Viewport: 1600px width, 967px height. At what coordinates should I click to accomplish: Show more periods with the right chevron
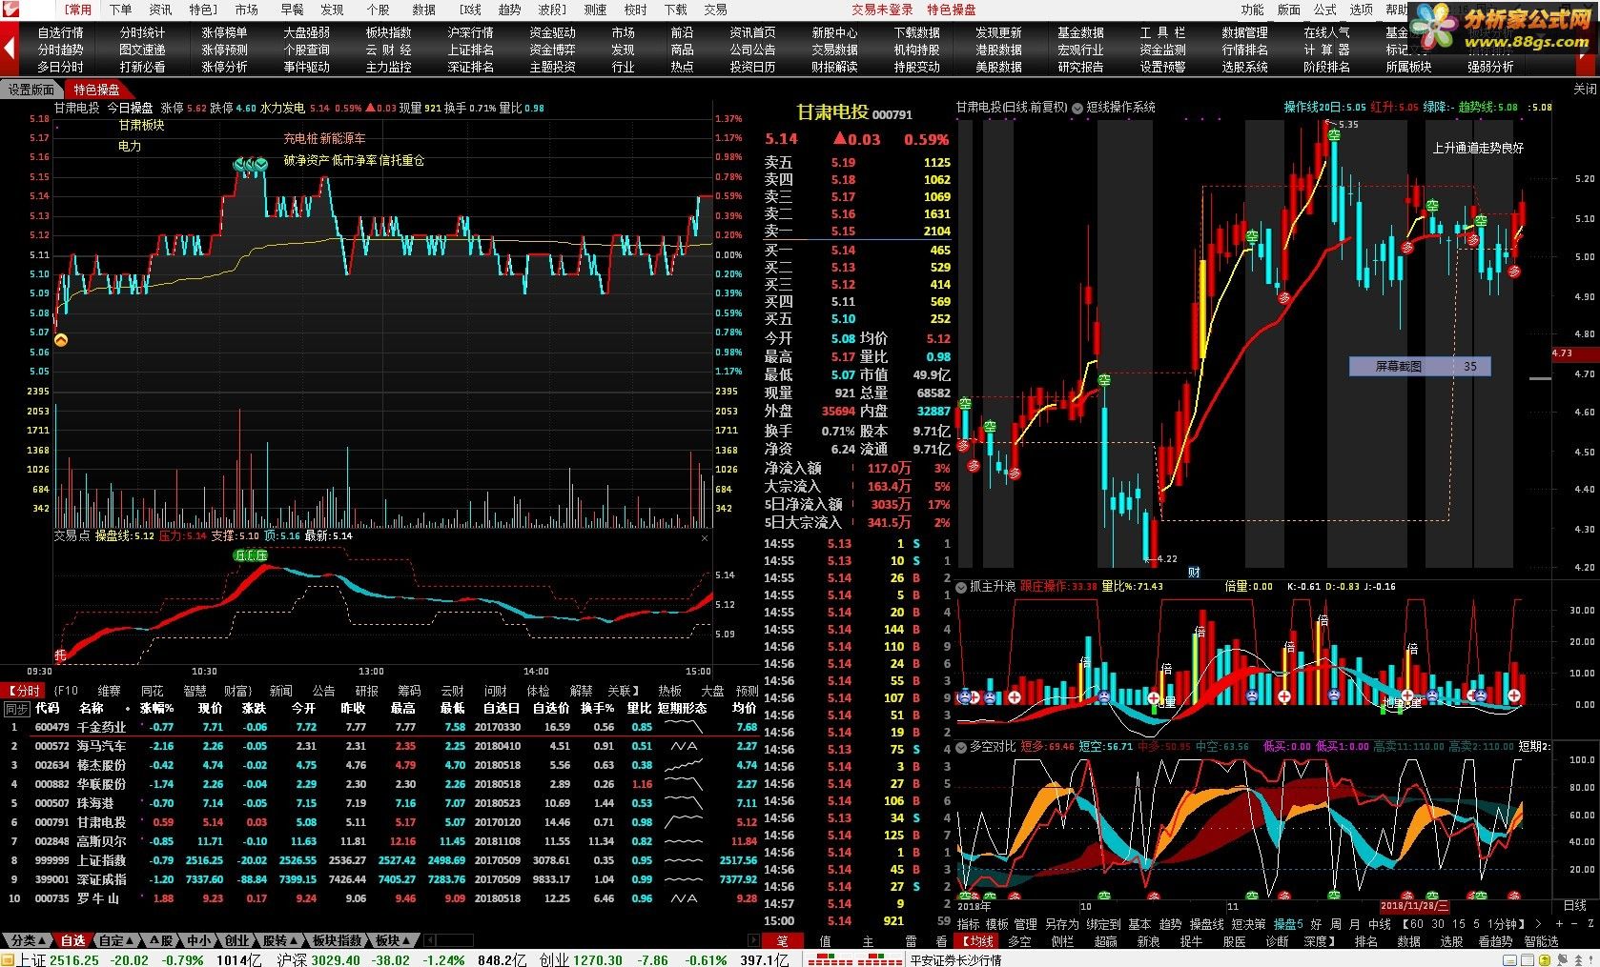(x=1537, y=924)
